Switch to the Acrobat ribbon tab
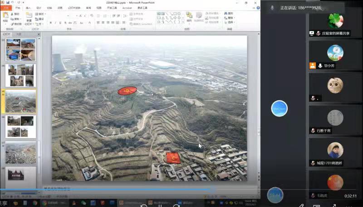Viewport: 363px width, 207px height. 127,8
